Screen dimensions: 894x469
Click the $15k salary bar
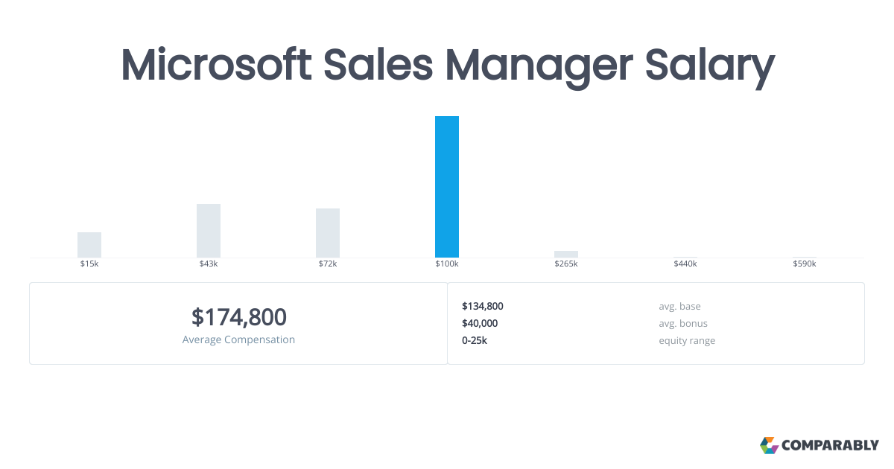click(89, 245)
